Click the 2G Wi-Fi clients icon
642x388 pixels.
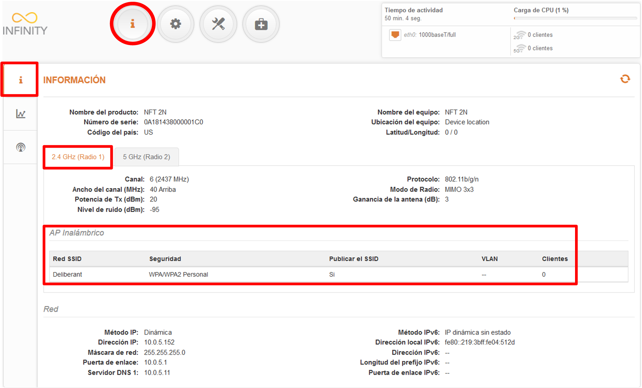coord(519,35)
